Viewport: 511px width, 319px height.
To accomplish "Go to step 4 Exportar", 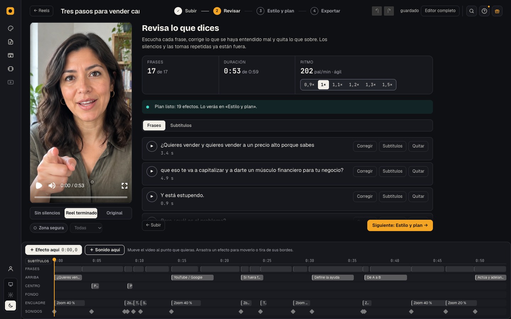I will (x=325, y=11).
